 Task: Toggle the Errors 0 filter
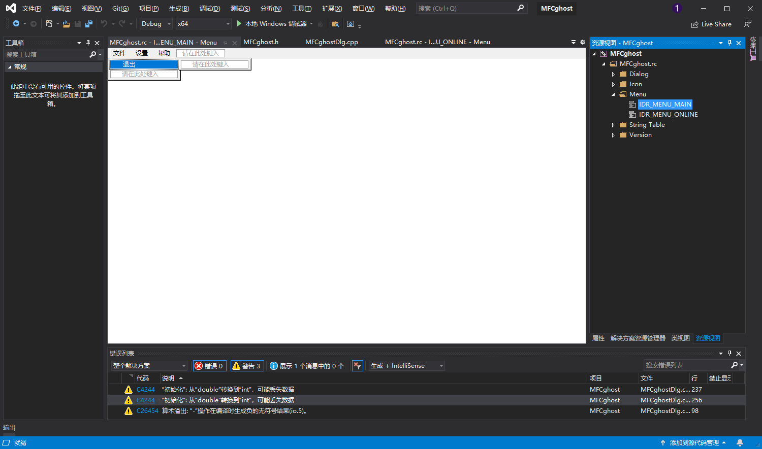coord(209,366)
